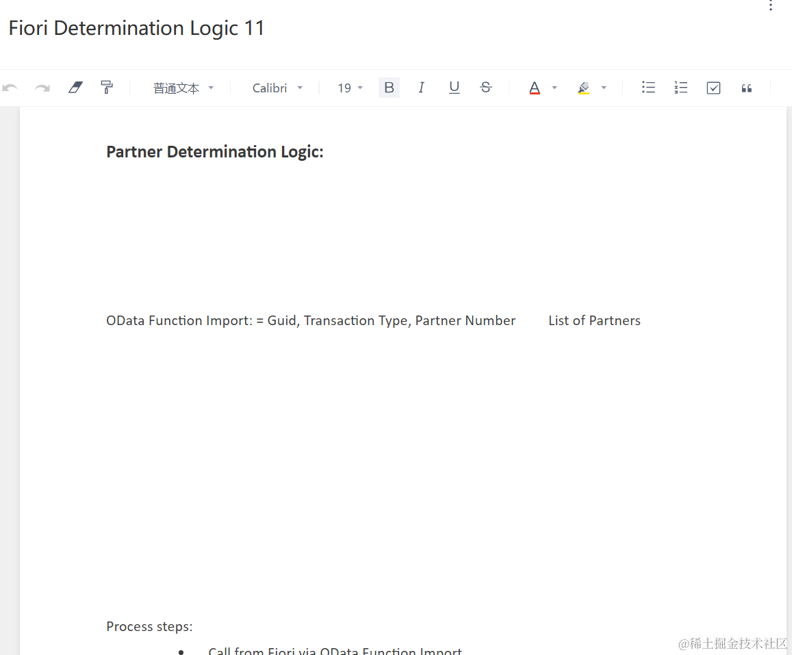Activate the format painter icon
This screenshot has height=655, width=792.
(x=107, y=88)
